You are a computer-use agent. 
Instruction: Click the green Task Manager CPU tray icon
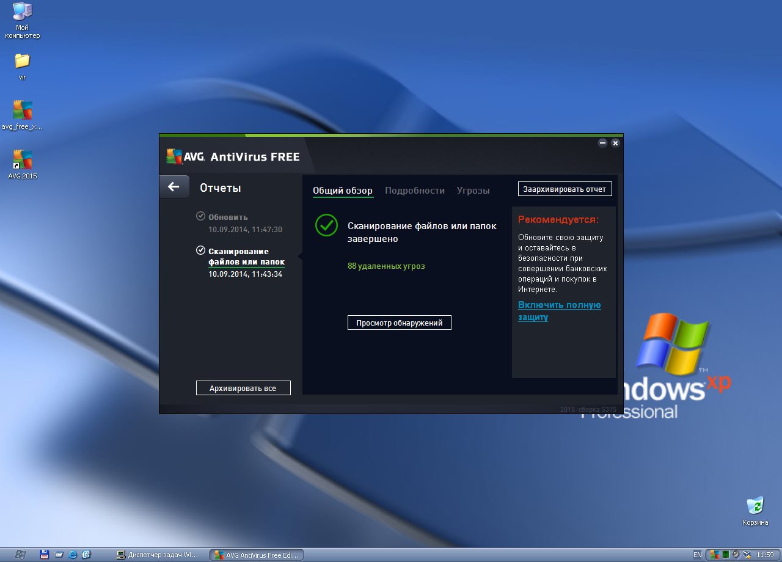pyautogui.click(x=726, y=555)
